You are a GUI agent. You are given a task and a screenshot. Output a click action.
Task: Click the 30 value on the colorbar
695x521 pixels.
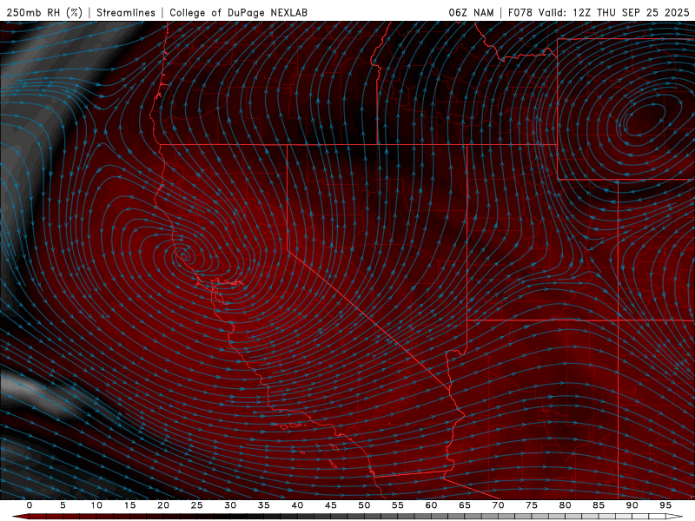(230, 505)
